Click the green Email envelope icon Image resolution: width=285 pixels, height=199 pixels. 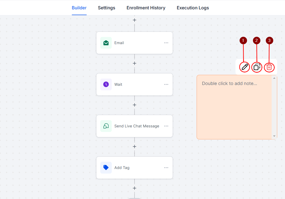[x=106, y=43]
